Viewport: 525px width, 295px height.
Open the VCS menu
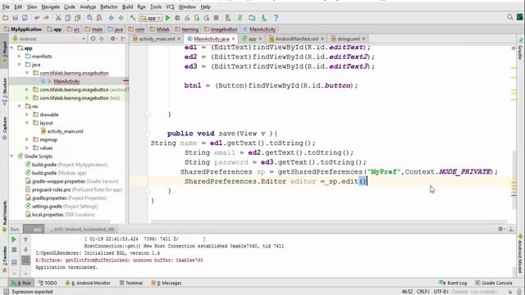(170, 7)
